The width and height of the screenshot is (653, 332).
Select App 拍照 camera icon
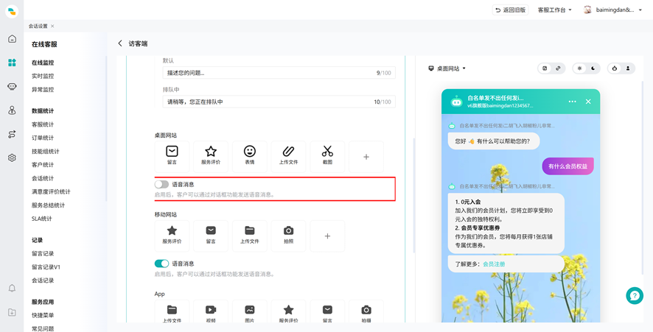point(366,311)
